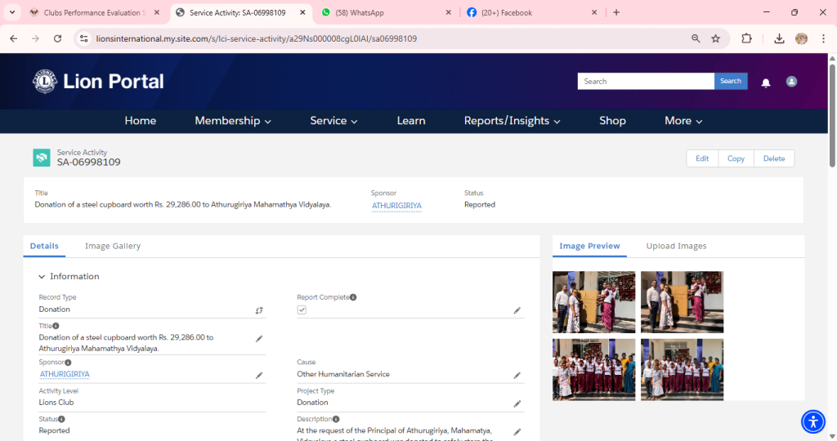Click the Delete button
837x441 pixels.
click(774, 158)
